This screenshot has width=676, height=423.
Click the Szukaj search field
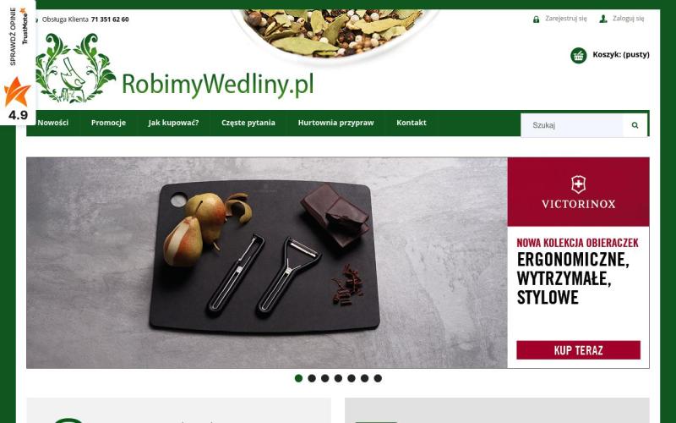572,125
